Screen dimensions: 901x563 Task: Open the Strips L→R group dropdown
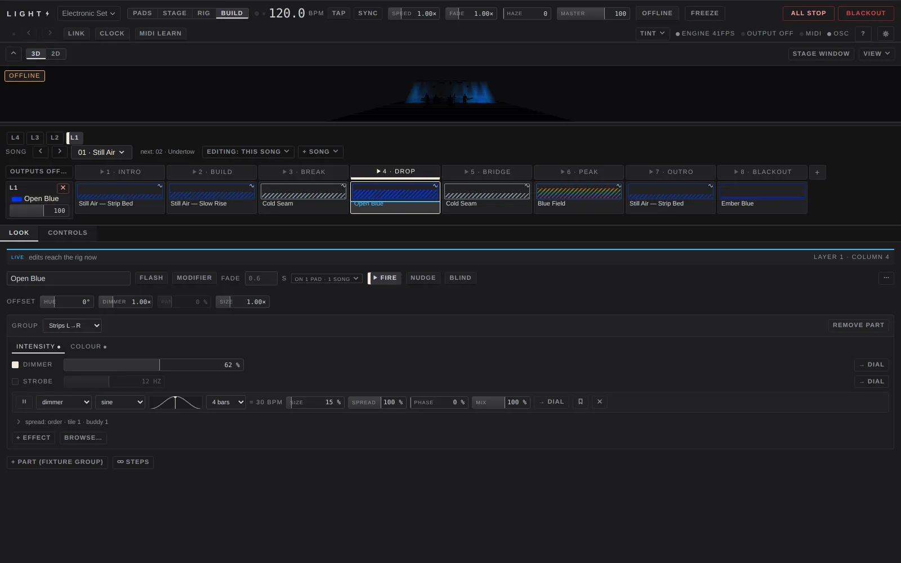pyautogui.click(x=72, y=325)
